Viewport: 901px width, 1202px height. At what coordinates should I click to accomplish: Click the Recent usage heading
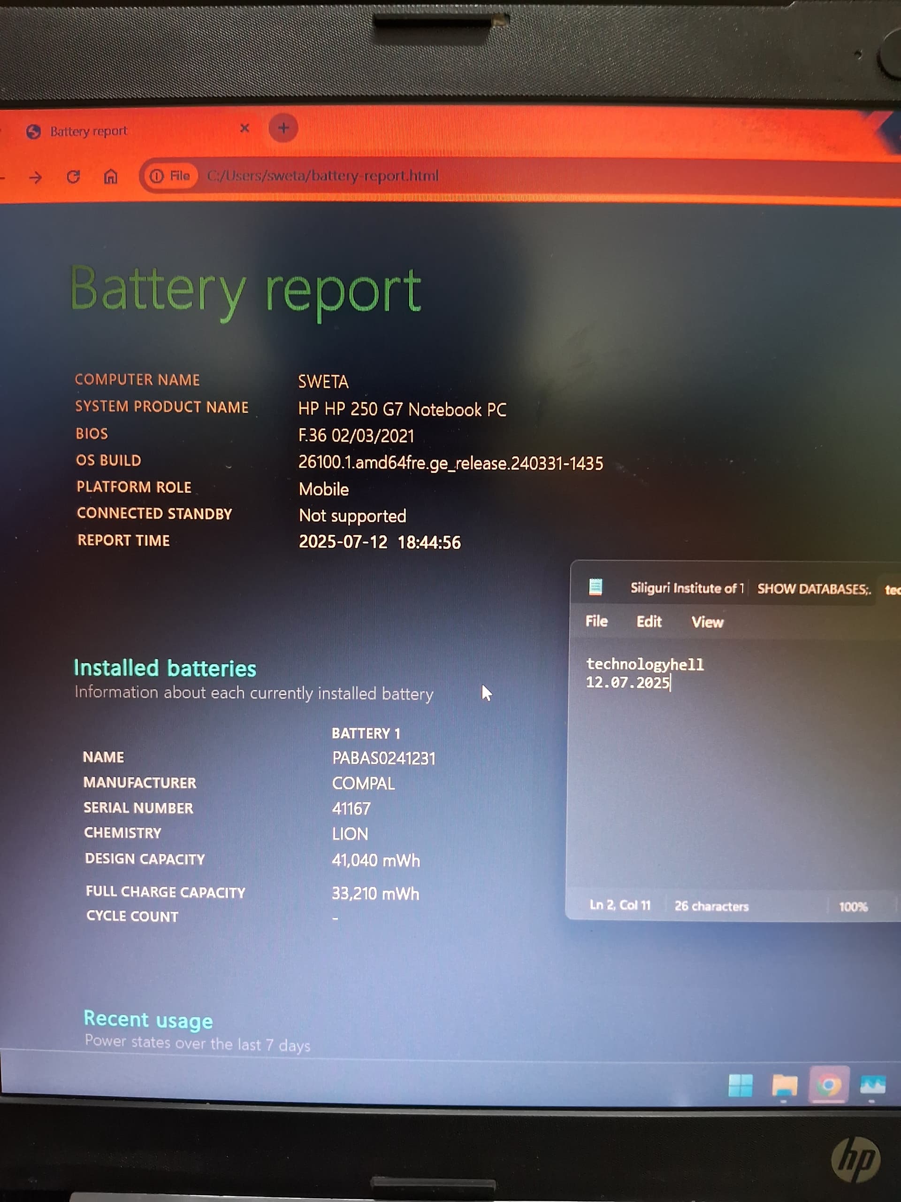click(x=148, y=1020)
